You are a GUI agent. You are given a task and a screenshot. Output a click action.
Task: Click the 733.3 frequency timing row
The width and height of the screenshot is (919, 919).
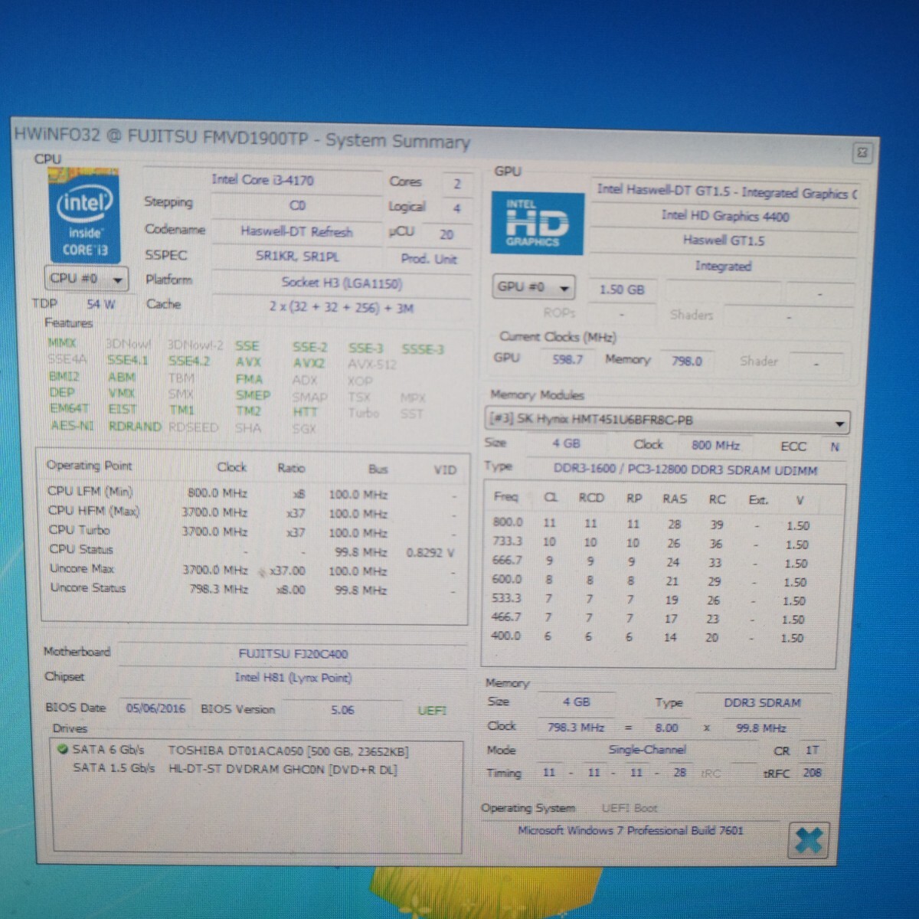pos(651,543)
